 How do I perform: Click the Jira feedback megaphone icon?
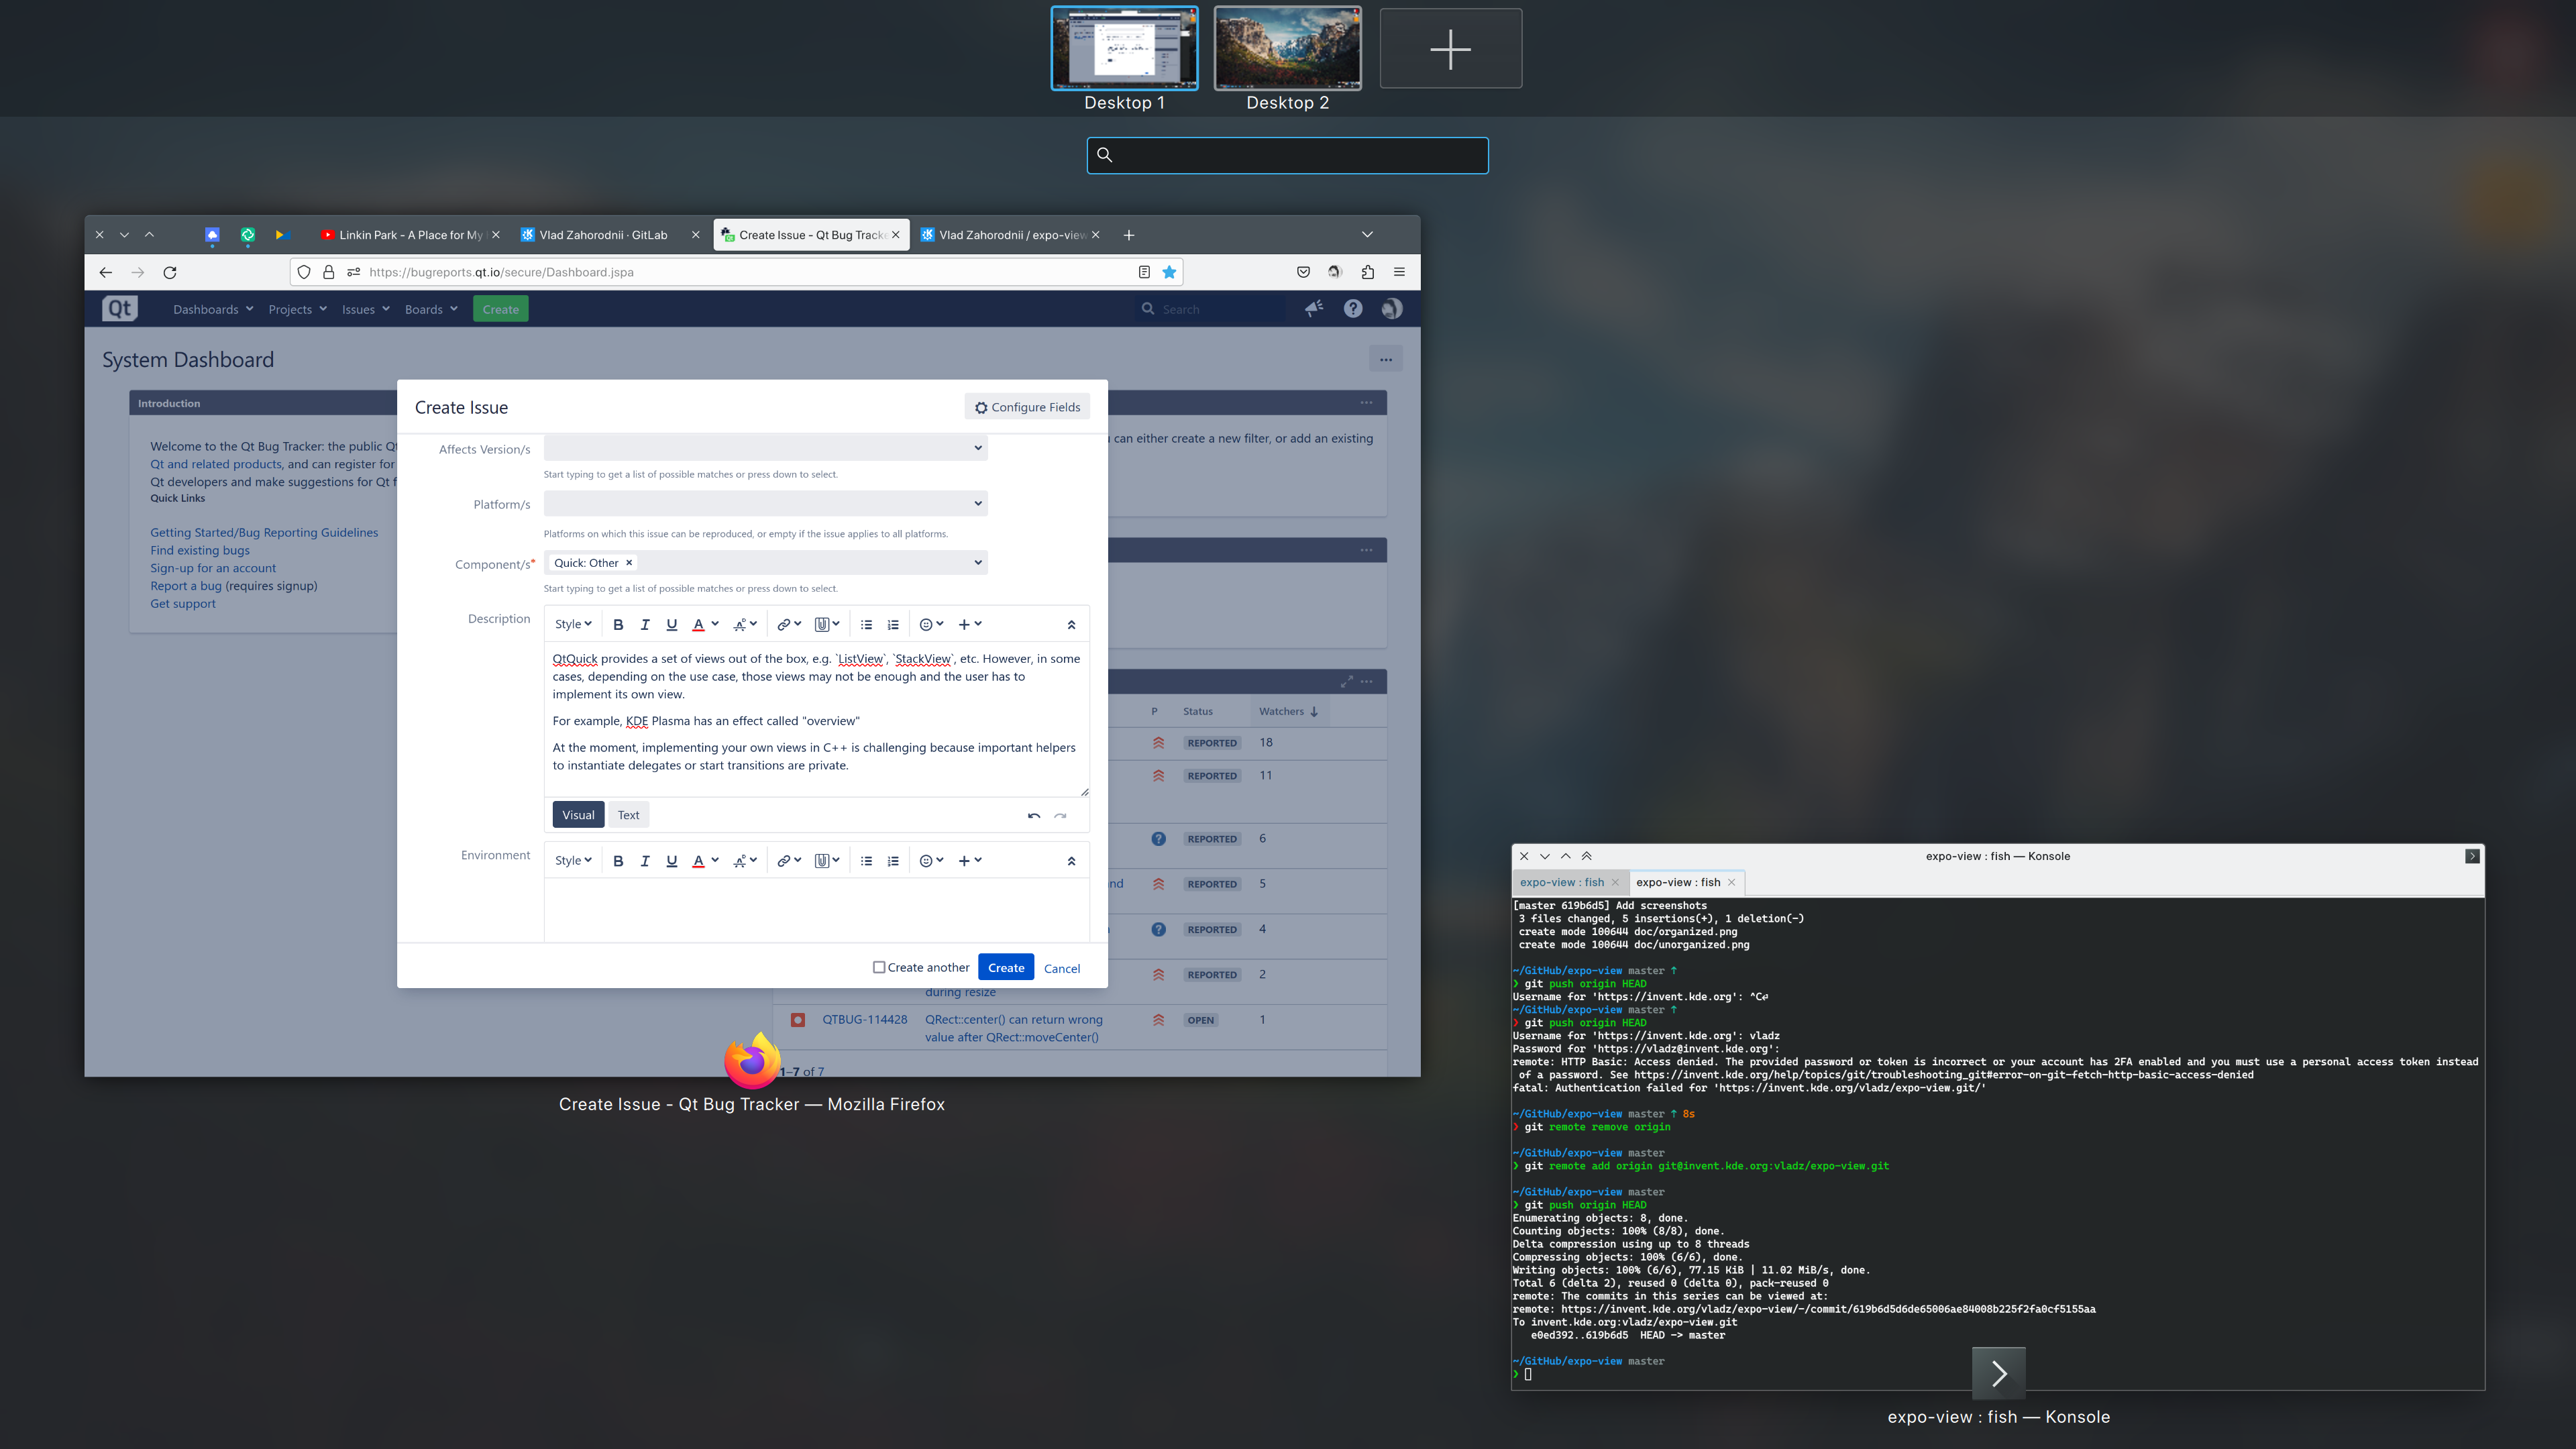tap(1314, 309)
